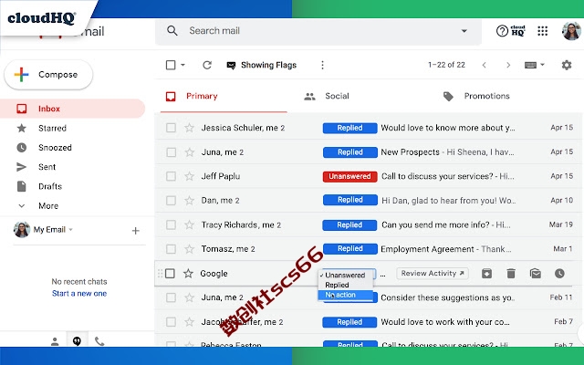
Task: Open Google apps grid
Action: click(x=543, y=31)
